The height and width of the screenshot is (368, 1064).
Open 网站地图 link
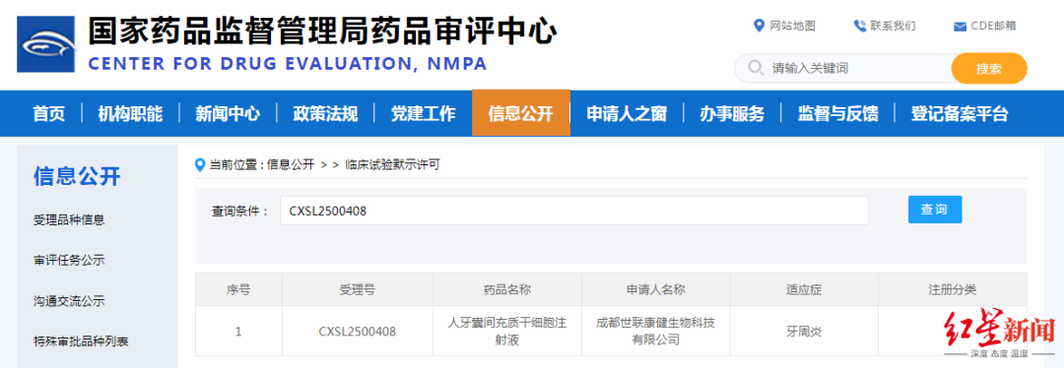click(792, 26)
